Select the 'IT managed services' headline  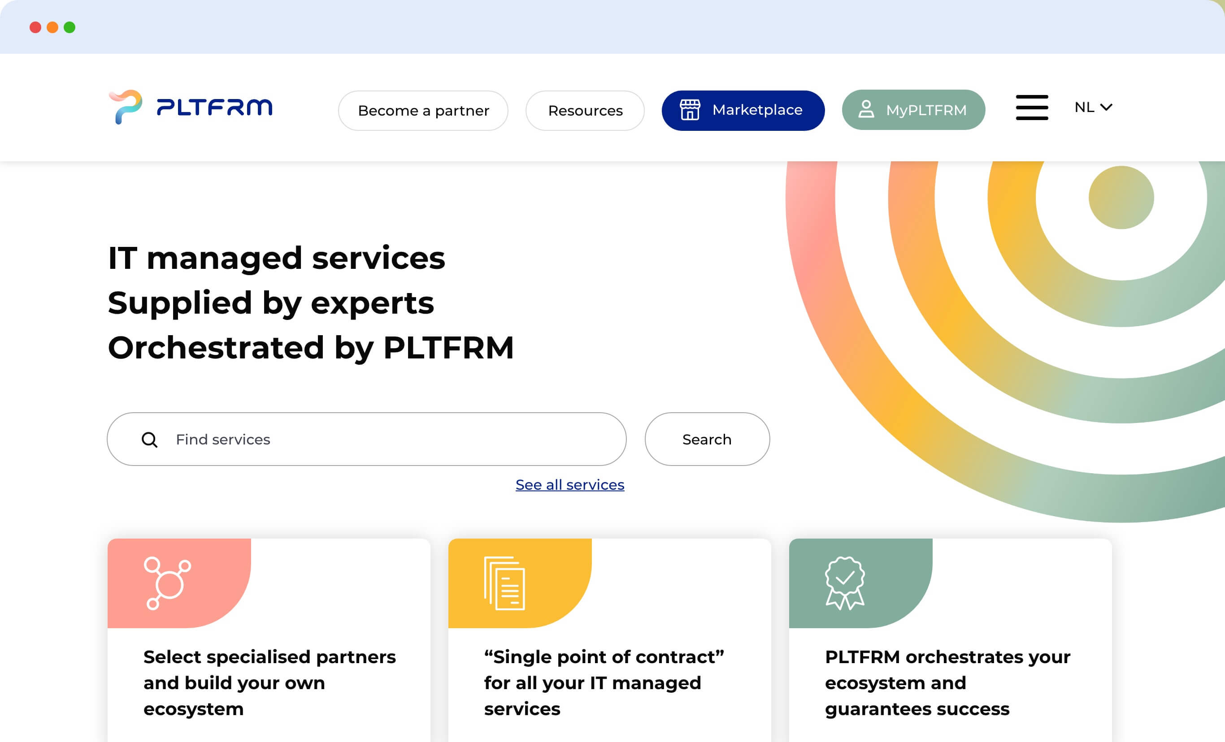point(276,258)
